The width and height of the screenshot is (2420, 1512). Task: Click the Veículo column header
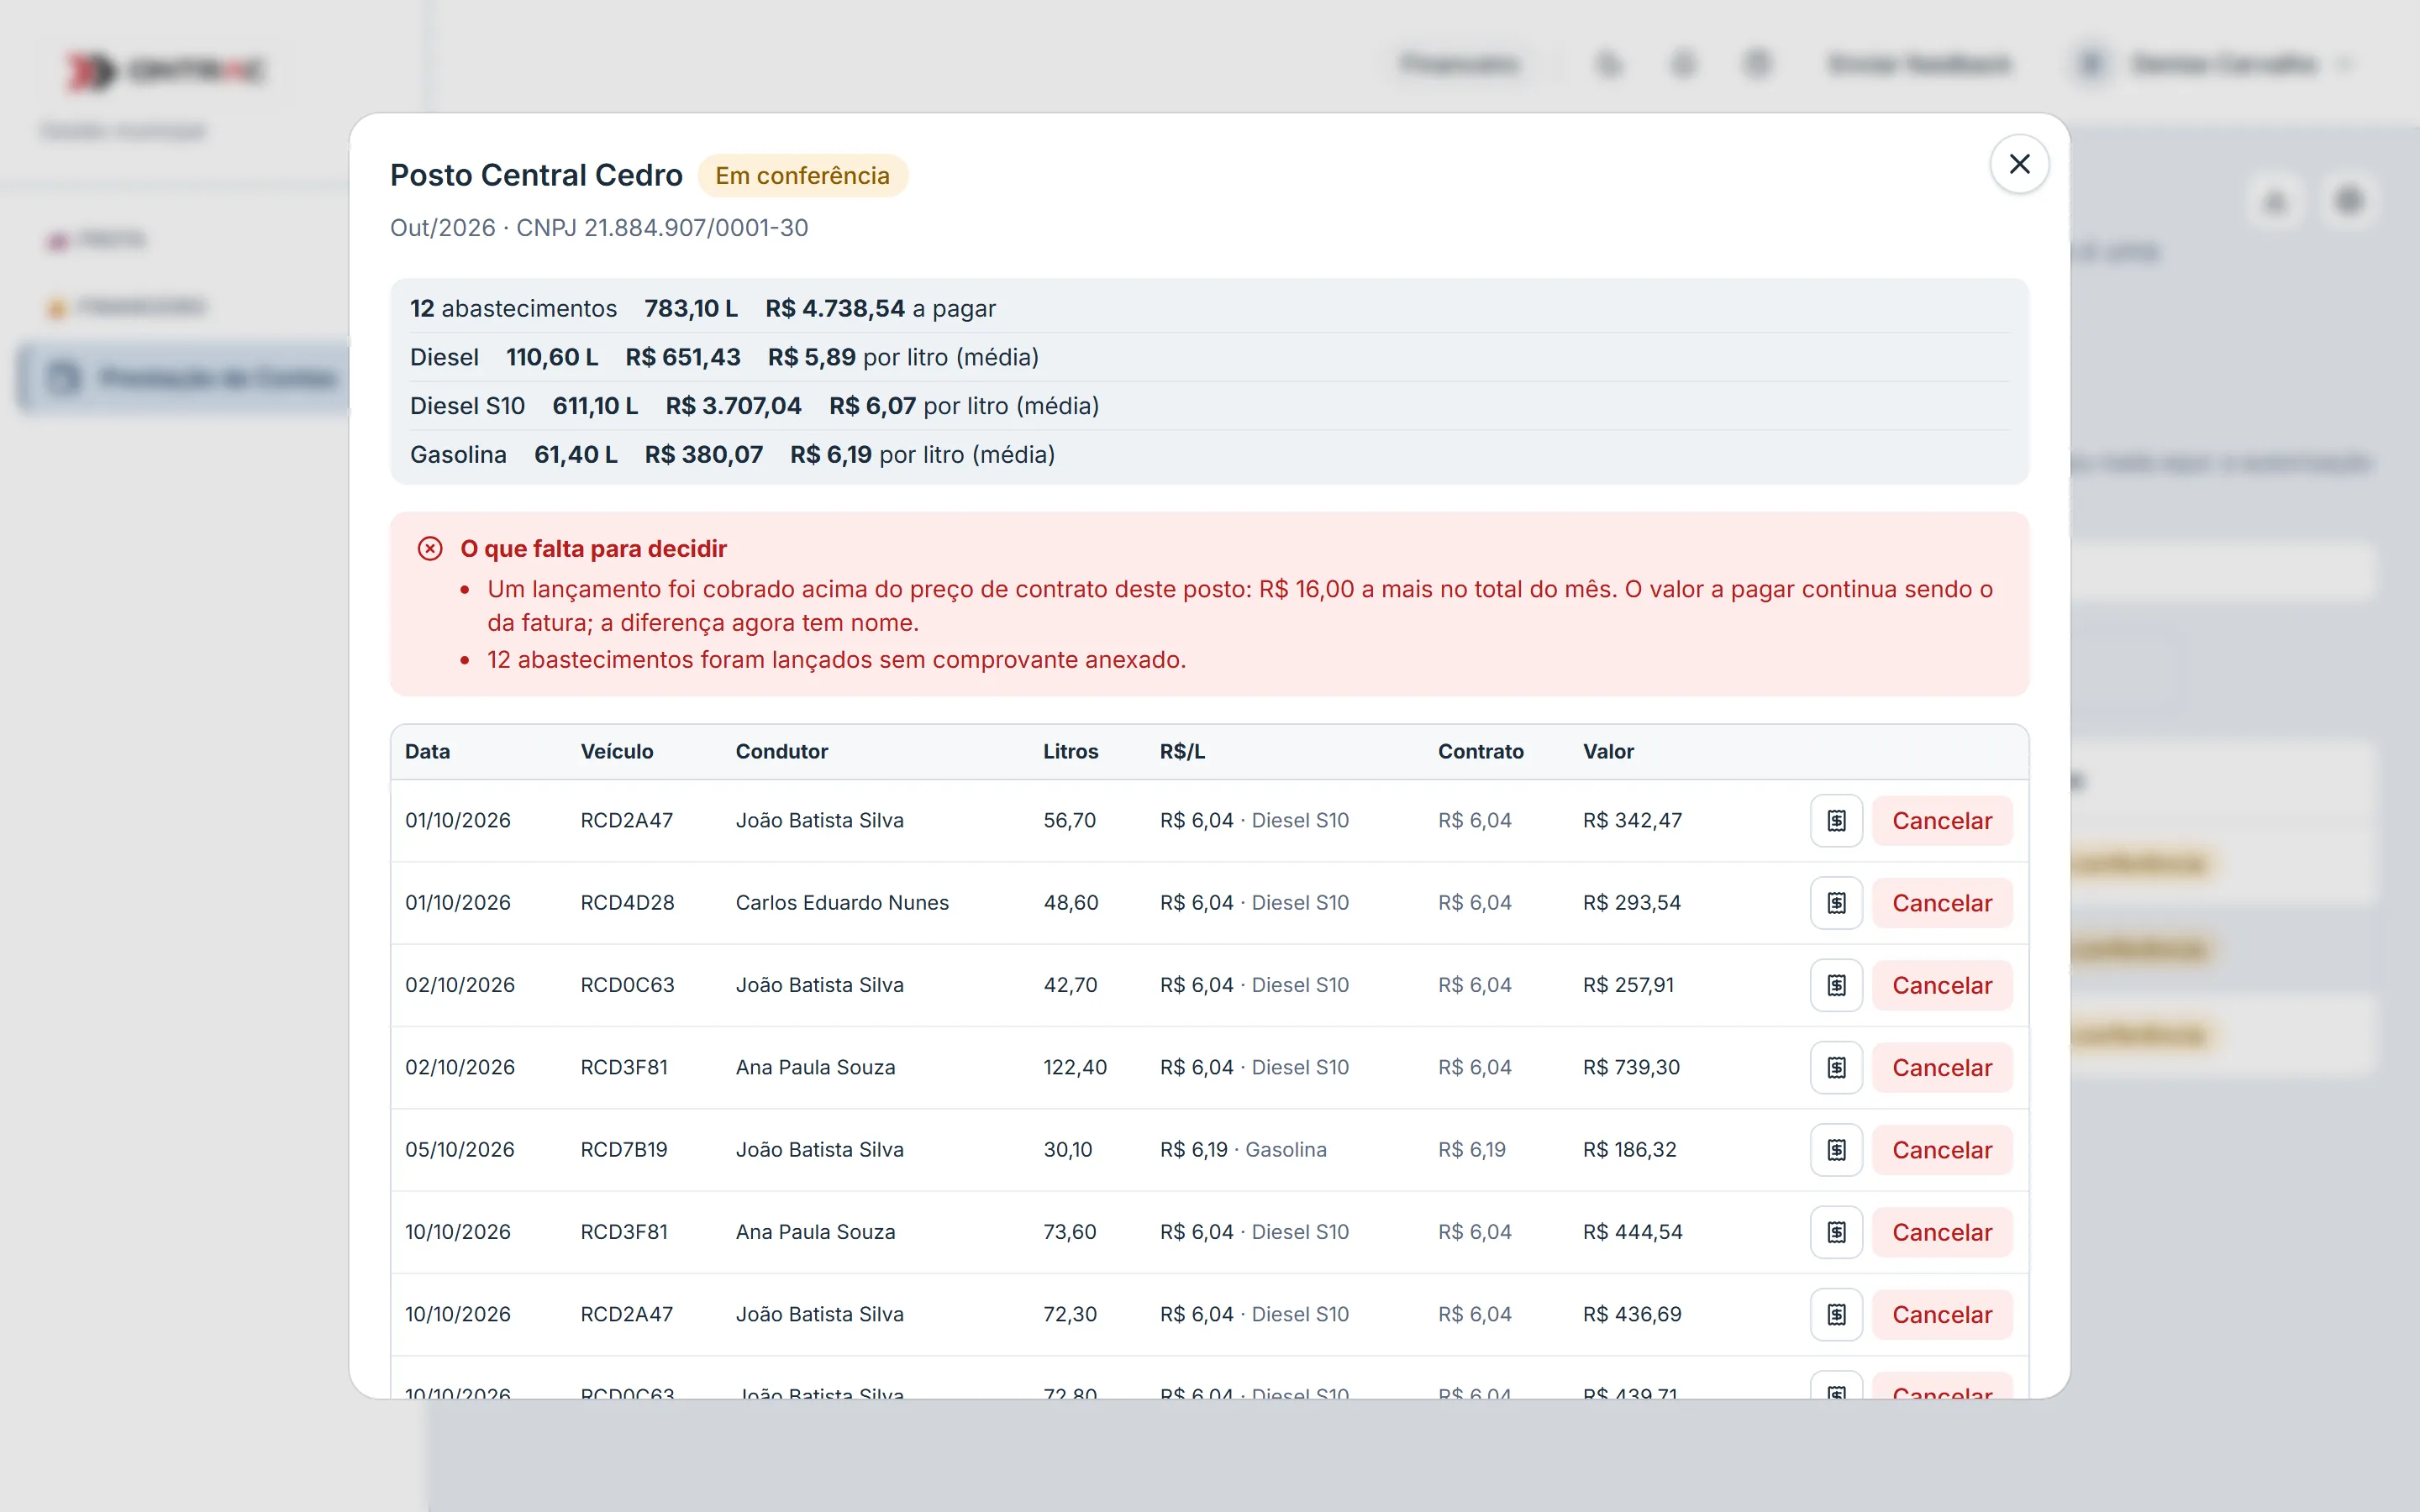(617, 751)
